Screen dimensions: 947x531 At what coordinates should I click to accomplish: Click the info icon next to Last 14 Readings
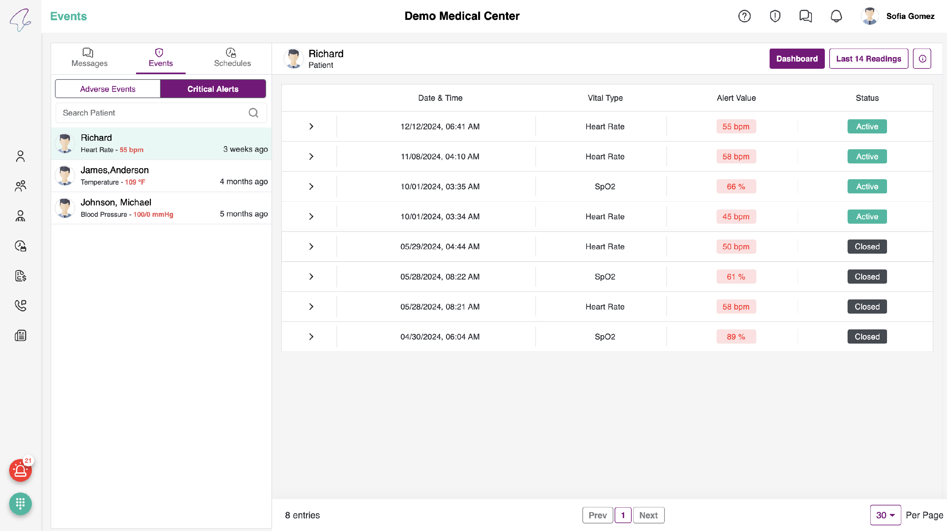pos(922,59)
